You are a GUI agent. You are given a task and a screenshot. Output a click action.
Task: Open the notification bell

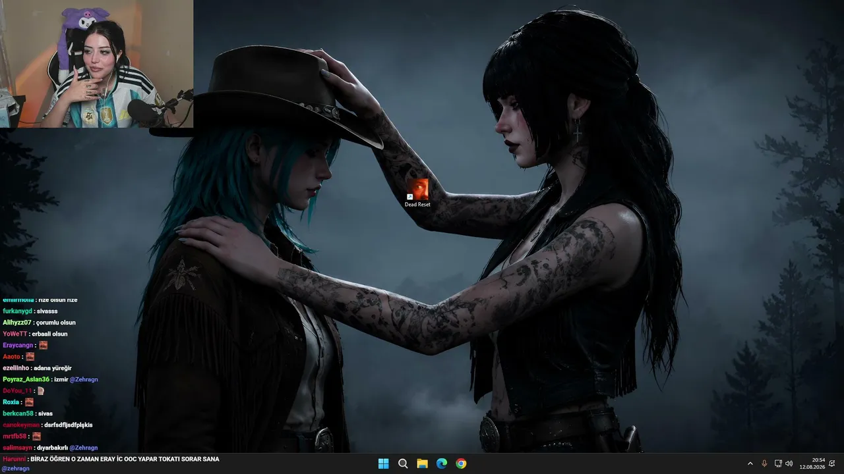pos(833,463)
